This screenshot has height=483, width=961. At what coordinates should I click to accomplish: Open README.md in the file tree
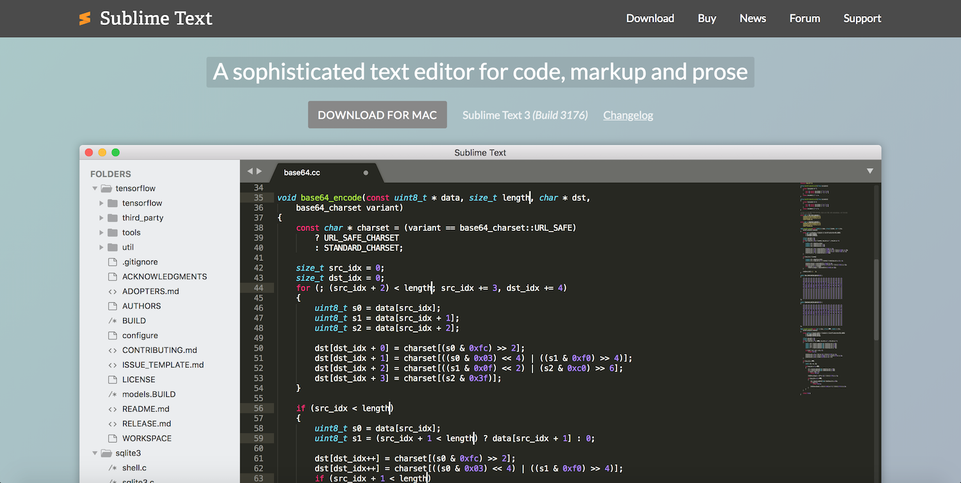[x=146, y=409]
